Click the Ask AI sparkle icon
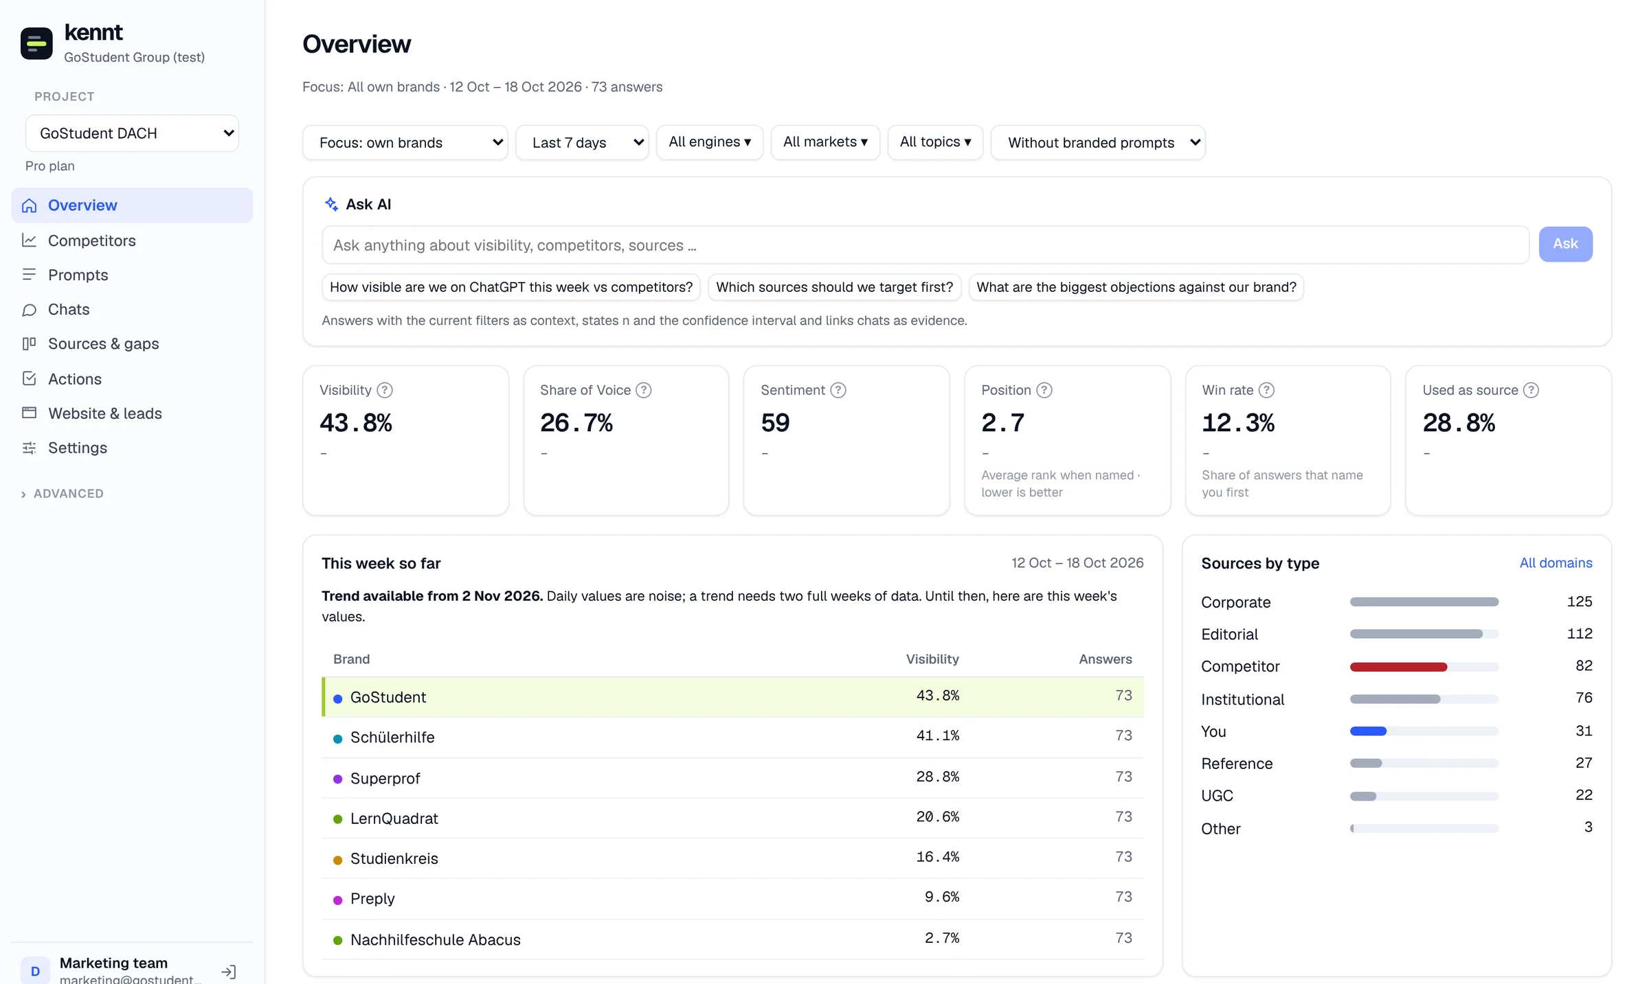This screenshot has height=984, width=1649. coord(331,204)
